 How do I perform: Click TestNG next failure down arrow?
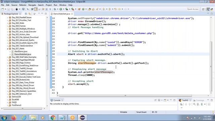[x=186, y=104]
